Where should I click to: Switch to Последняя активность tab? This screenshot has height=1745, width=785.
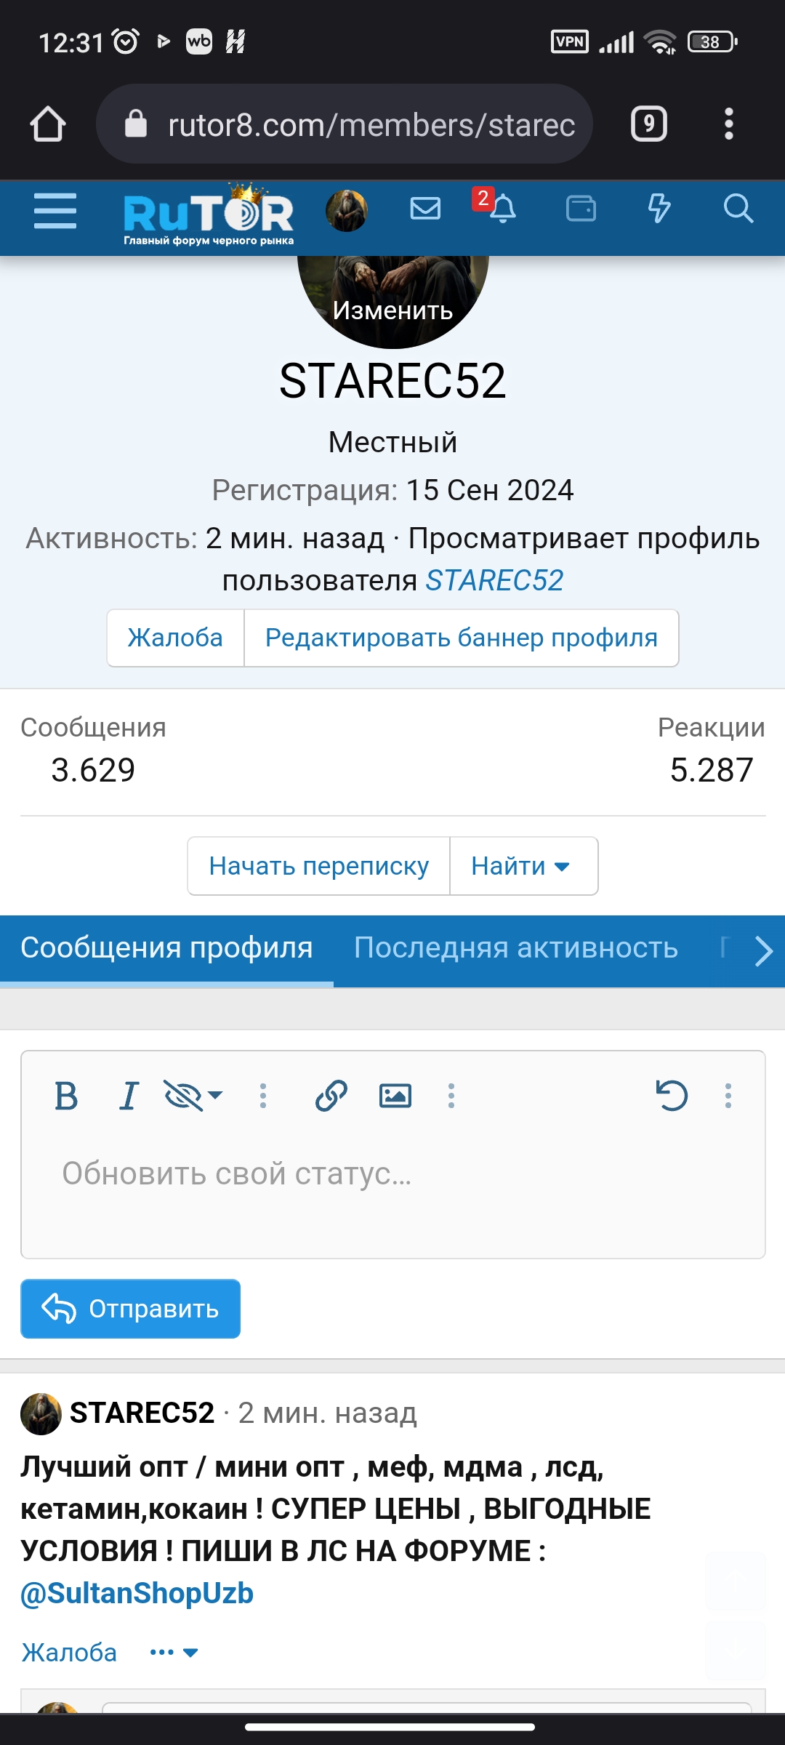(x=516, y=948)
